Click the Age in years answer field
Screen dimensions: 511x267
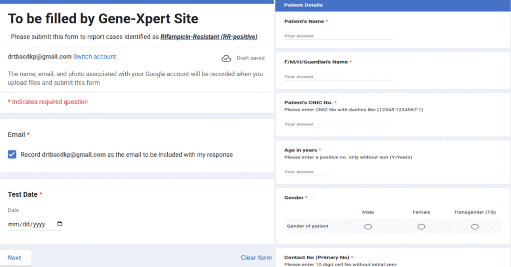tap(307, 172)
